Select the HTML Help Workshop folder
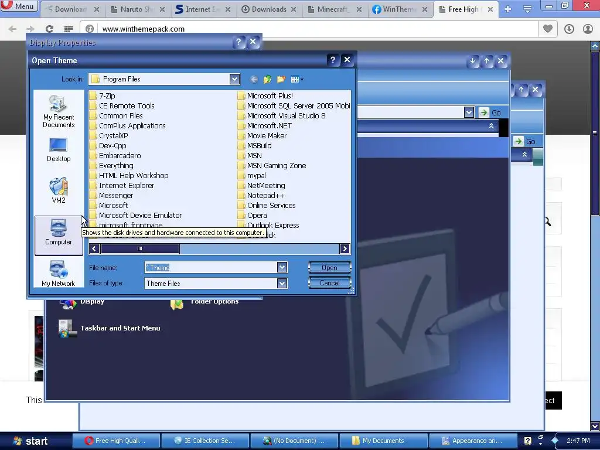 coord(129,175)
